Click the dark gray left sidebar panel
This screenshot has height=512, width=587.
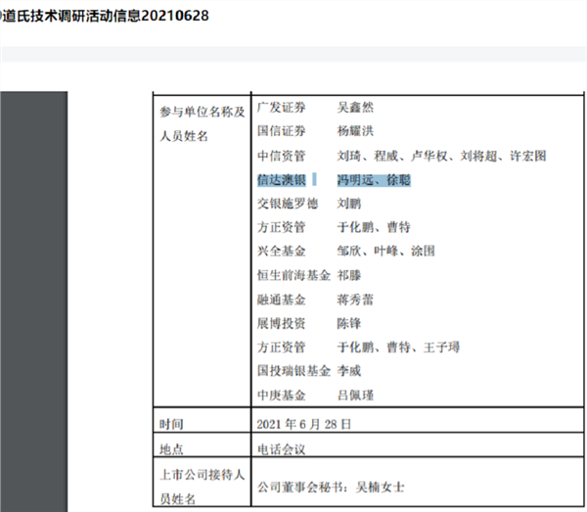click(33, 302)
